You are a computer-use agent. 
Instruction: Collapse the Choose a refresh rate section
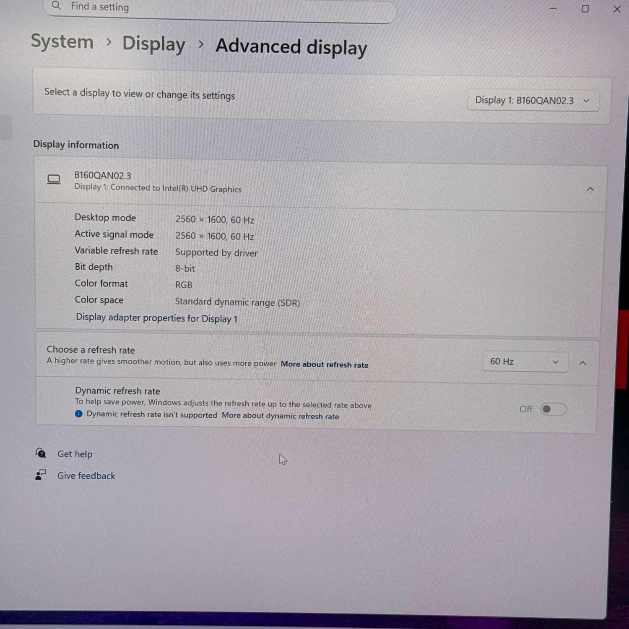point(583,363)
